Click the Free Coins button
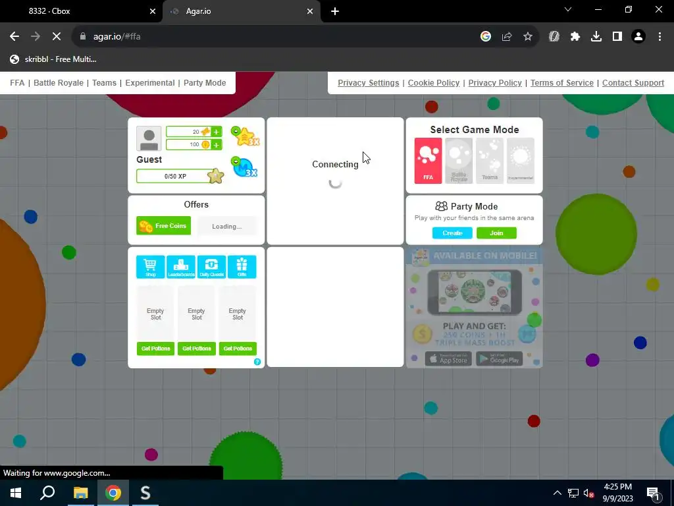674x506 pixels. [x=163, y=225]
